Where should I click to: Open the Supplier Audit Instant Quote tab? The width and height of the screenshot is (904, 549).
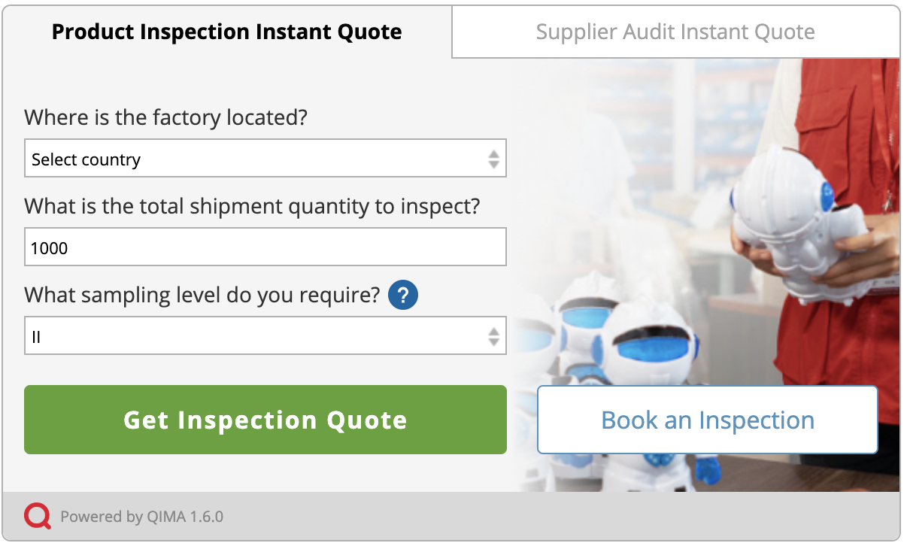[675, 32]
